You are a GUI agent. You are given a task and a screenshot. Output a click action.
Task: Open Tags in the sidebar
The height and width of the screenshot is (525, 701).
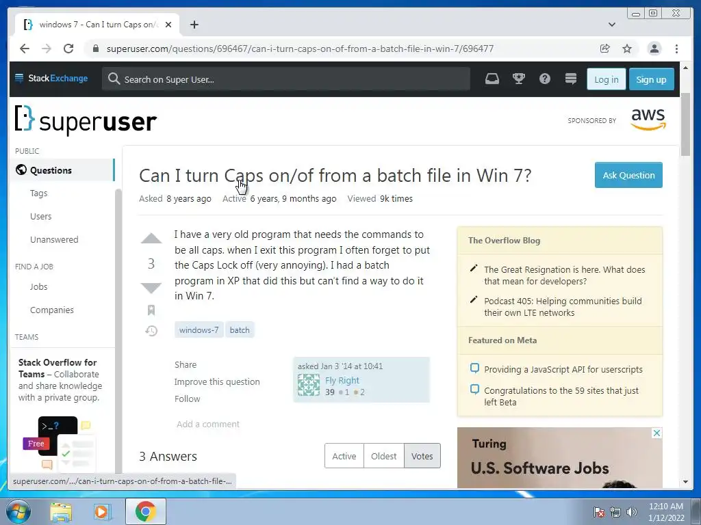(39, 193)
